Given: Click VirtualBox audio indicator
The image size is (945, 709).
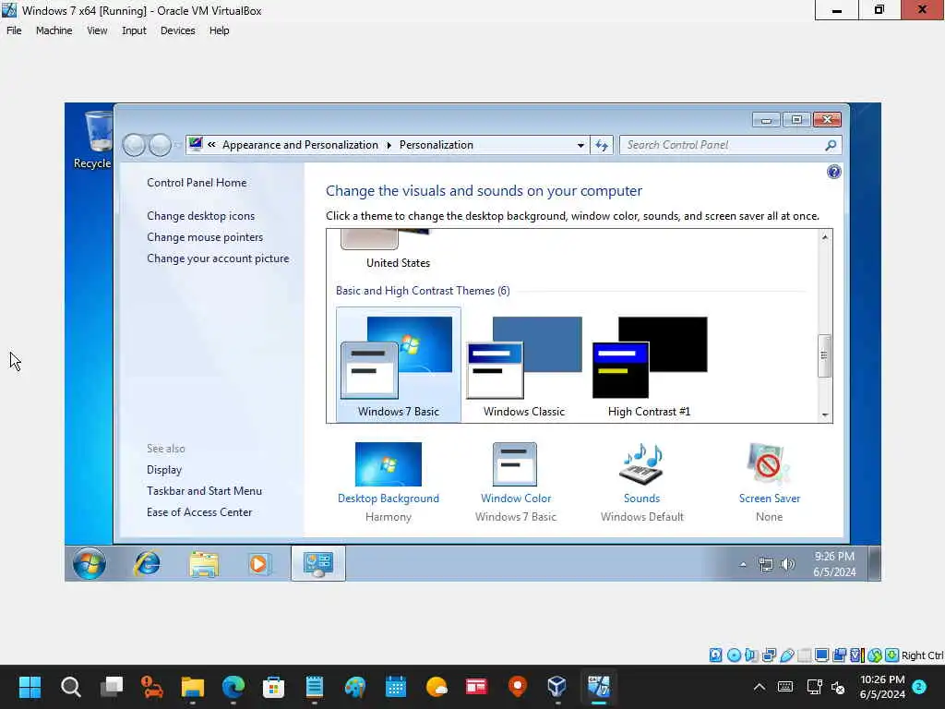Looking at the screenshot, I should (x=751, y=655).
